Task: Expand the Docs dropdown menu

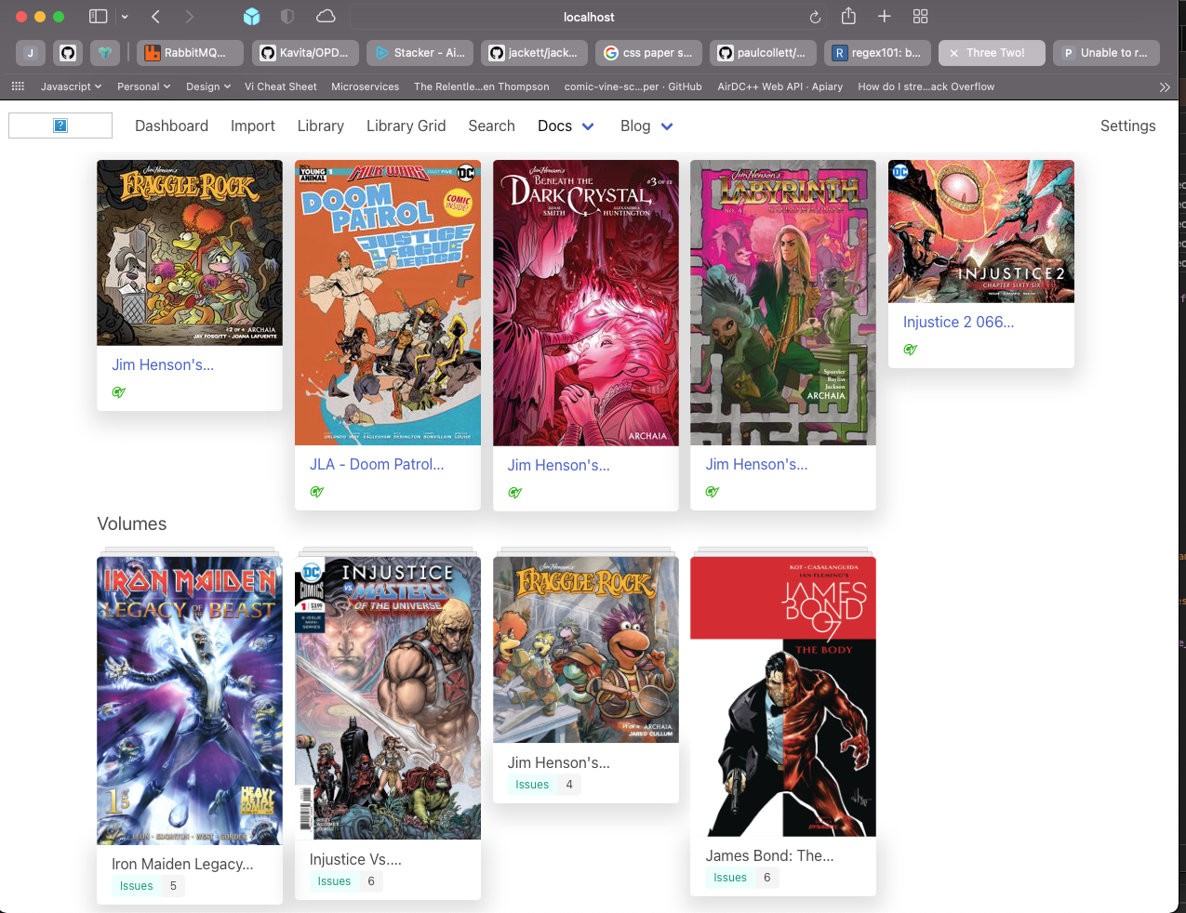Action: 566,126
